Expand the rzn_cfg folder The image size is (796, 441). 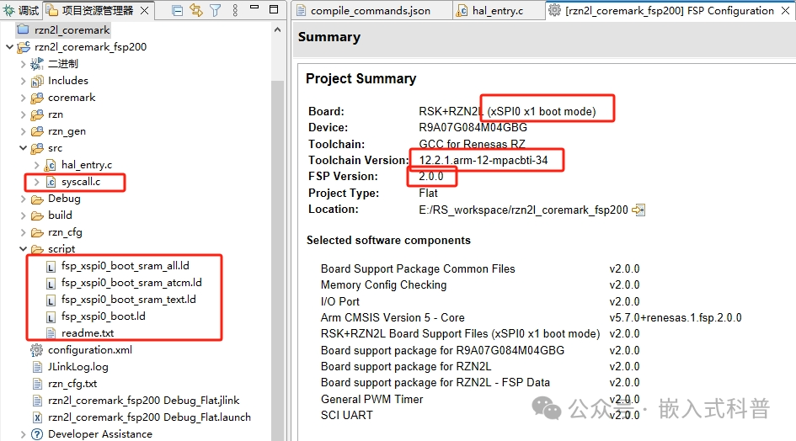click(23, 232)
